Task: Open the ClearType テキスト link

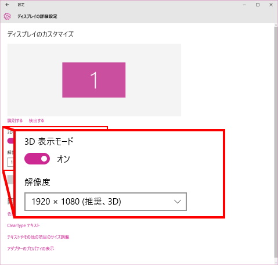Action: click(23, 225)
